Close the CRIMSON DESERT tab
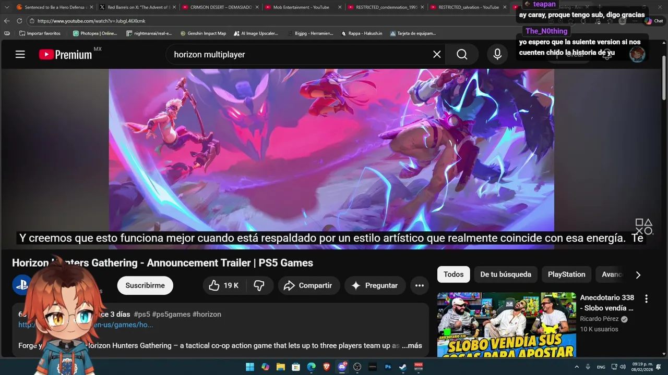This screenshot has height=375, width=668. click(x=256, y=7)
